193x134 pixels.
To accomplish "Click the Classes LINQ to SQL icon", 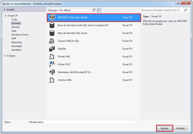I will (x=52, y=41).
